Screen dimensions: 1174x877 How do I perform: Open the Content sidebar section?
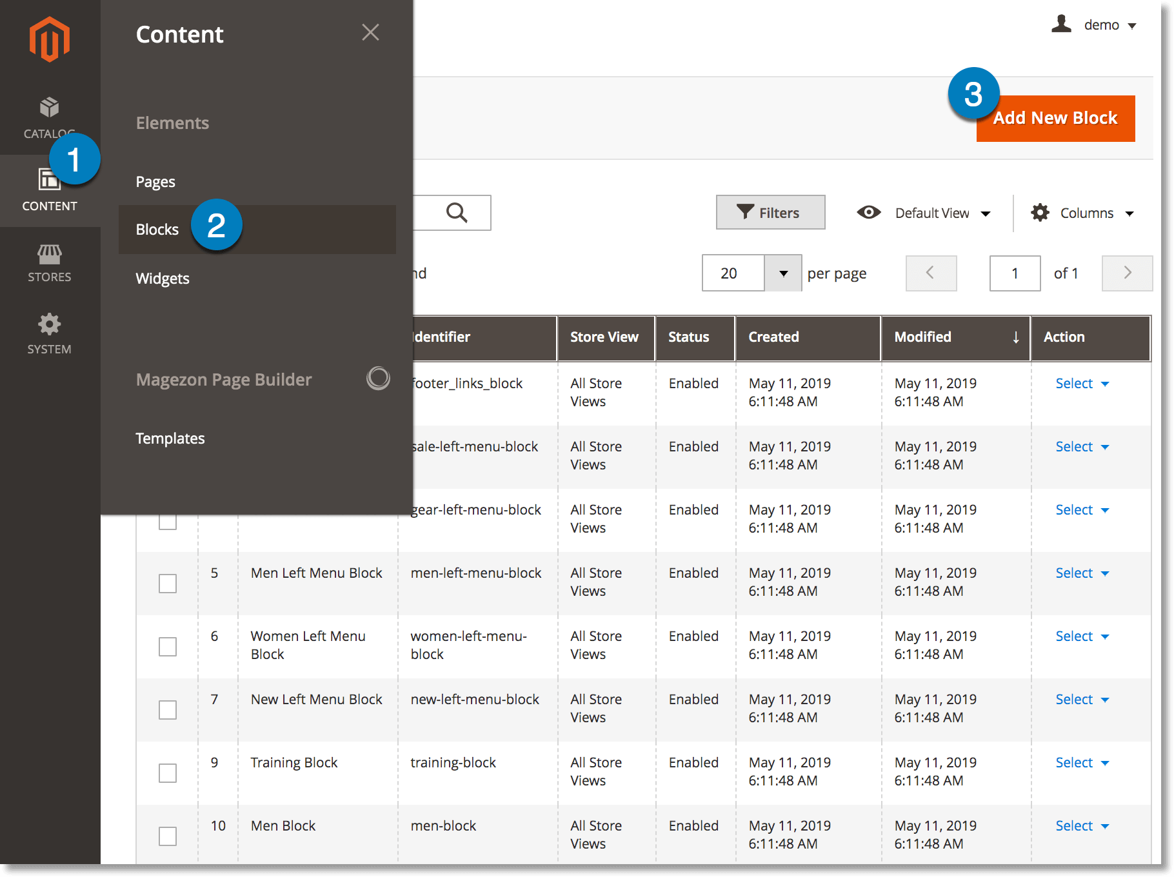49,192
